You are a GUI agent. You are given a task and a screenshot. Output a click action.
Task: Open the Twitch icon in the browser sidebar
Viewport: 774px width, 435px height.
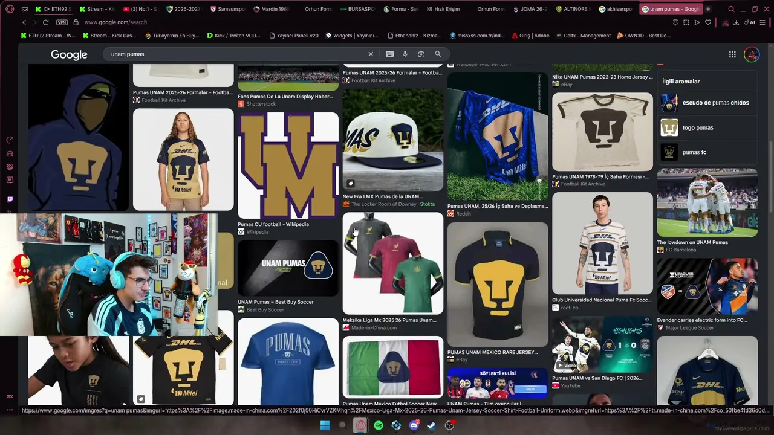pos(10,199)
